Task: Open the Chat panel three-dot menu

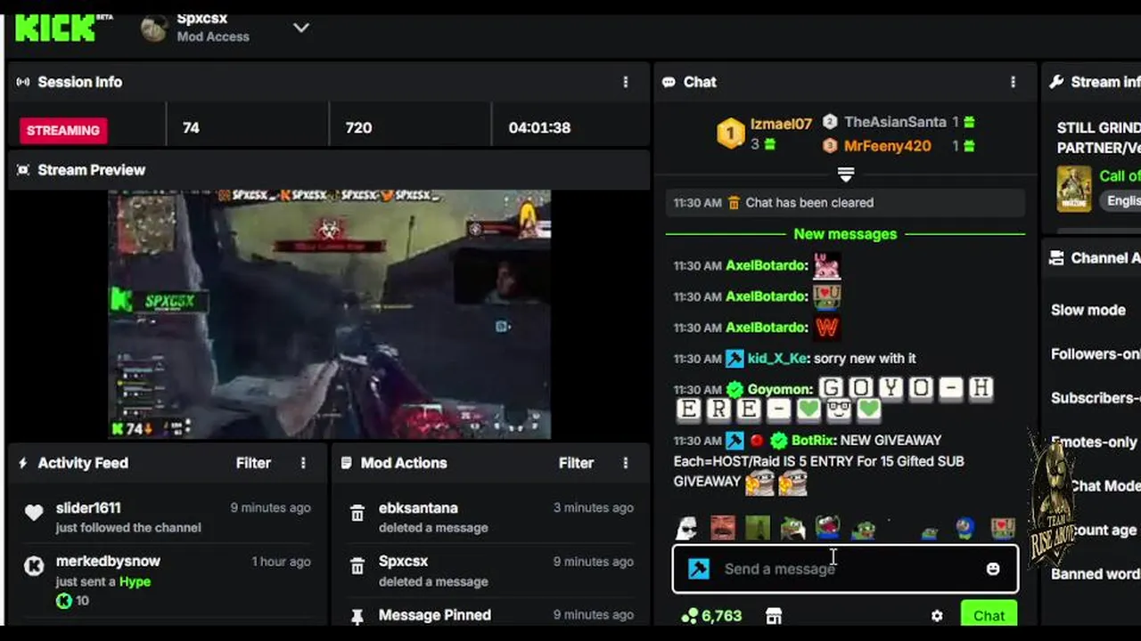Action: click(x=1013, y=82)
